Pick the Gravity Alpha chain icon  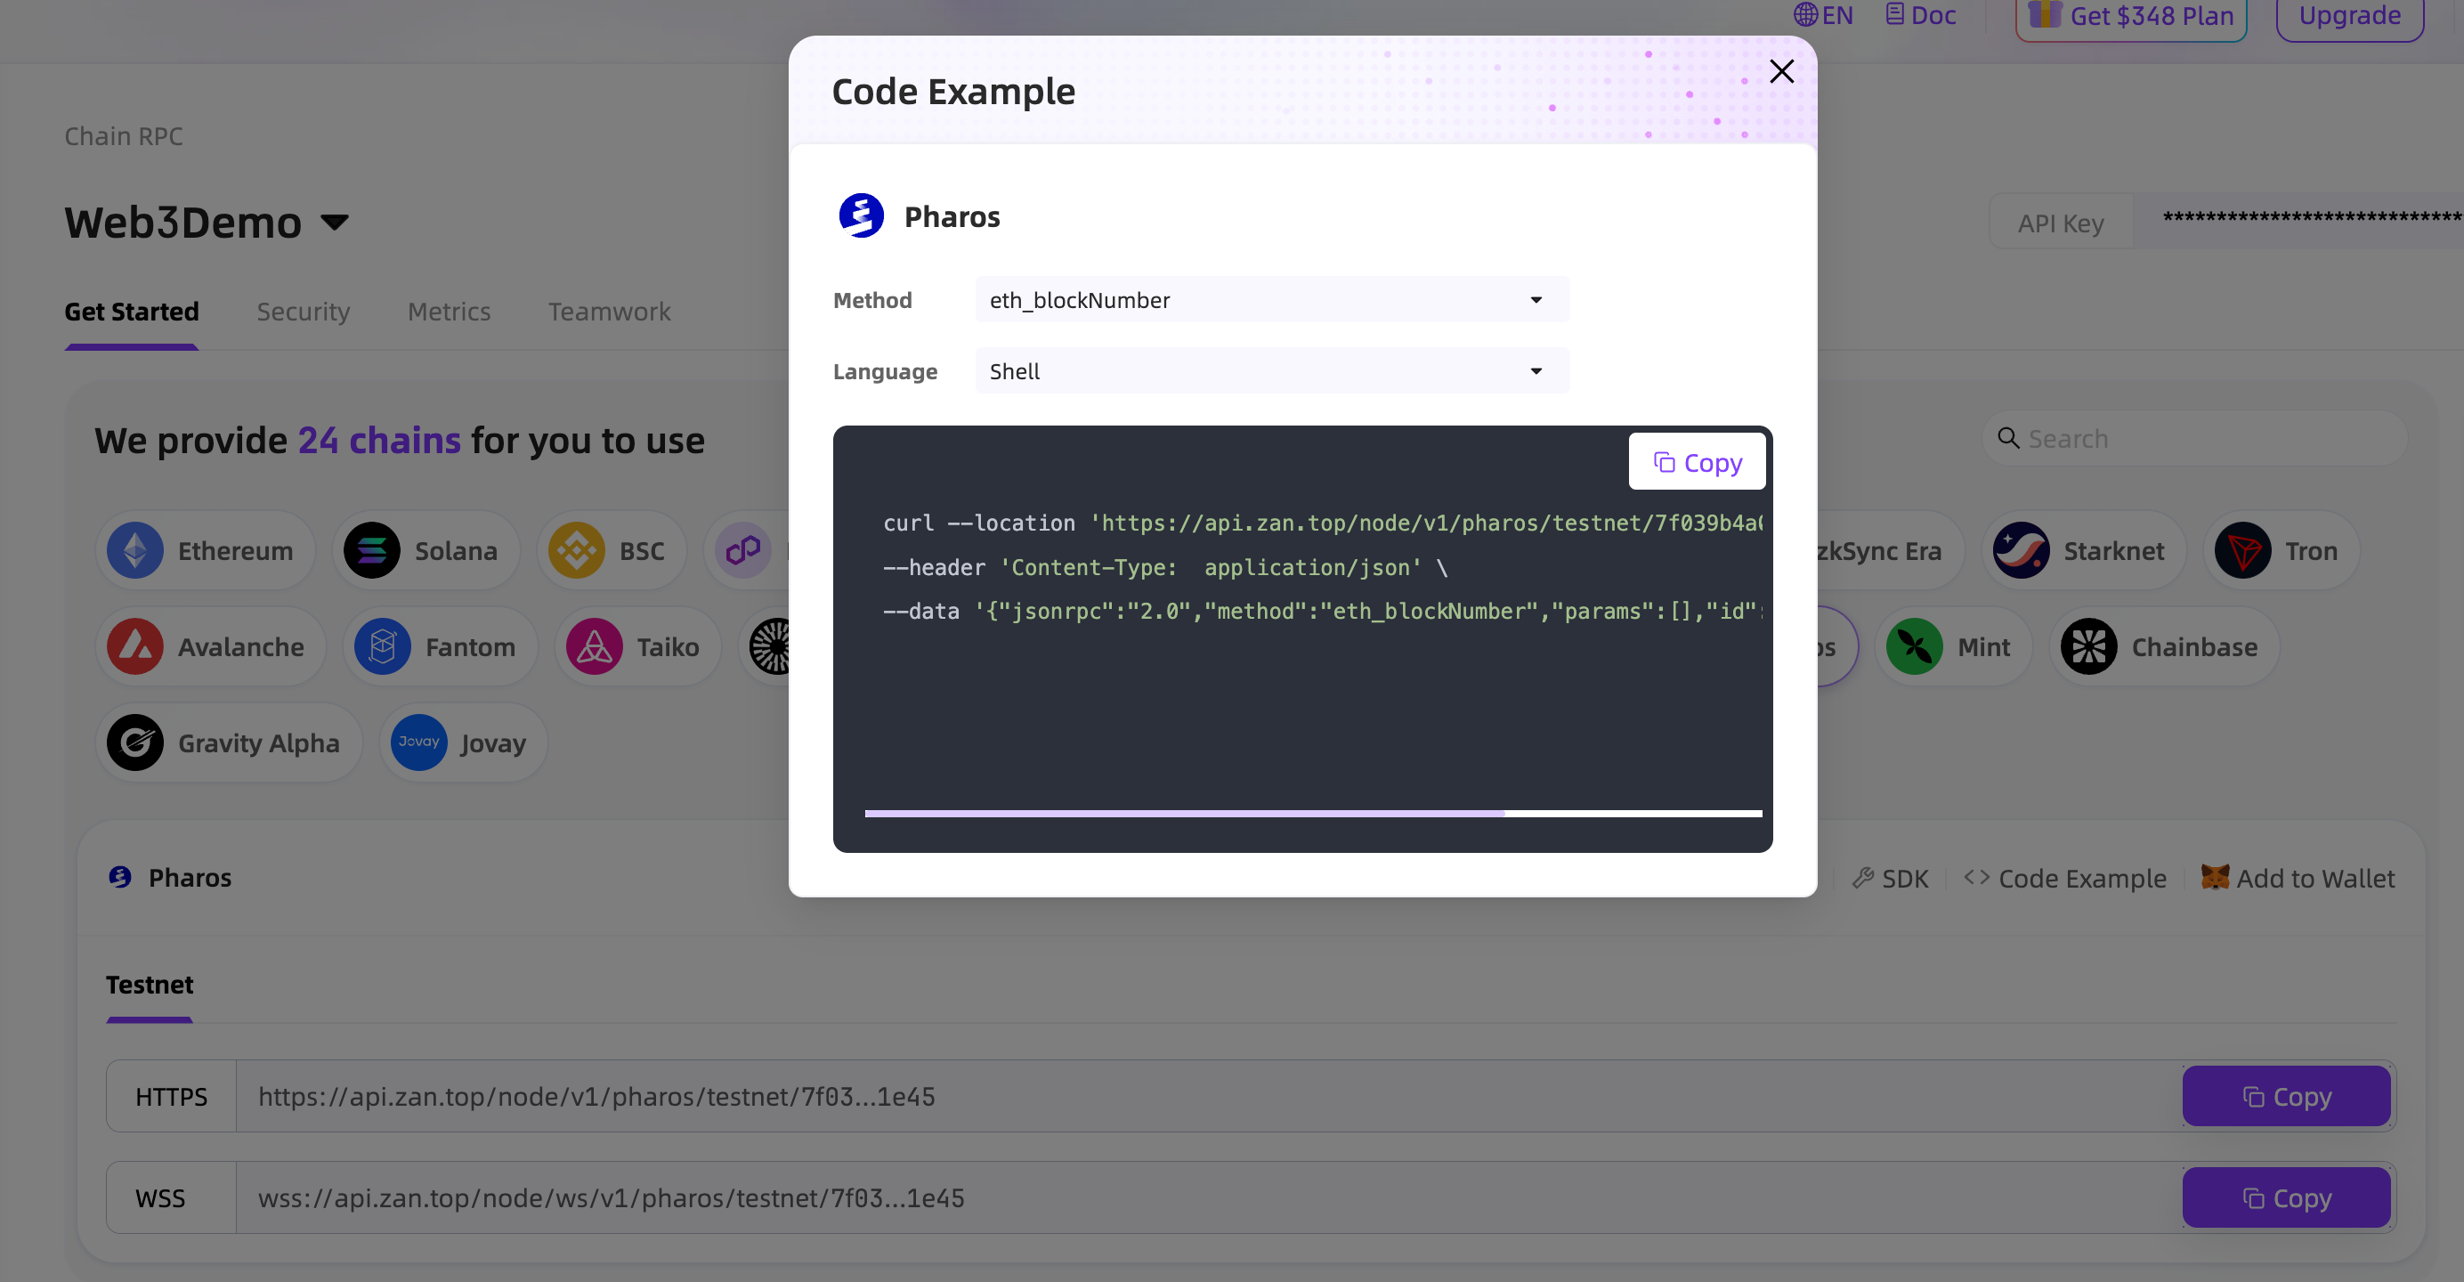coord(135,743)
